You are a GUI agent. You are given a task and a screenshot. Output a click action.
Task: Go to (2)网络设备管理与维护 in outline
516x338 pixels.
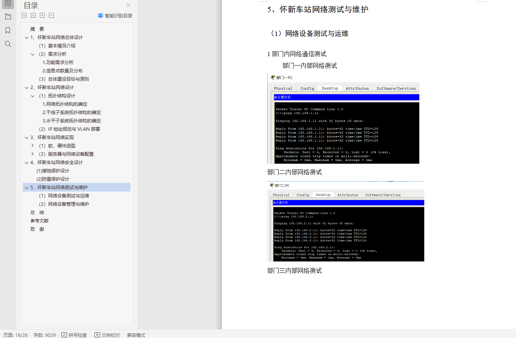pos(64,204)
